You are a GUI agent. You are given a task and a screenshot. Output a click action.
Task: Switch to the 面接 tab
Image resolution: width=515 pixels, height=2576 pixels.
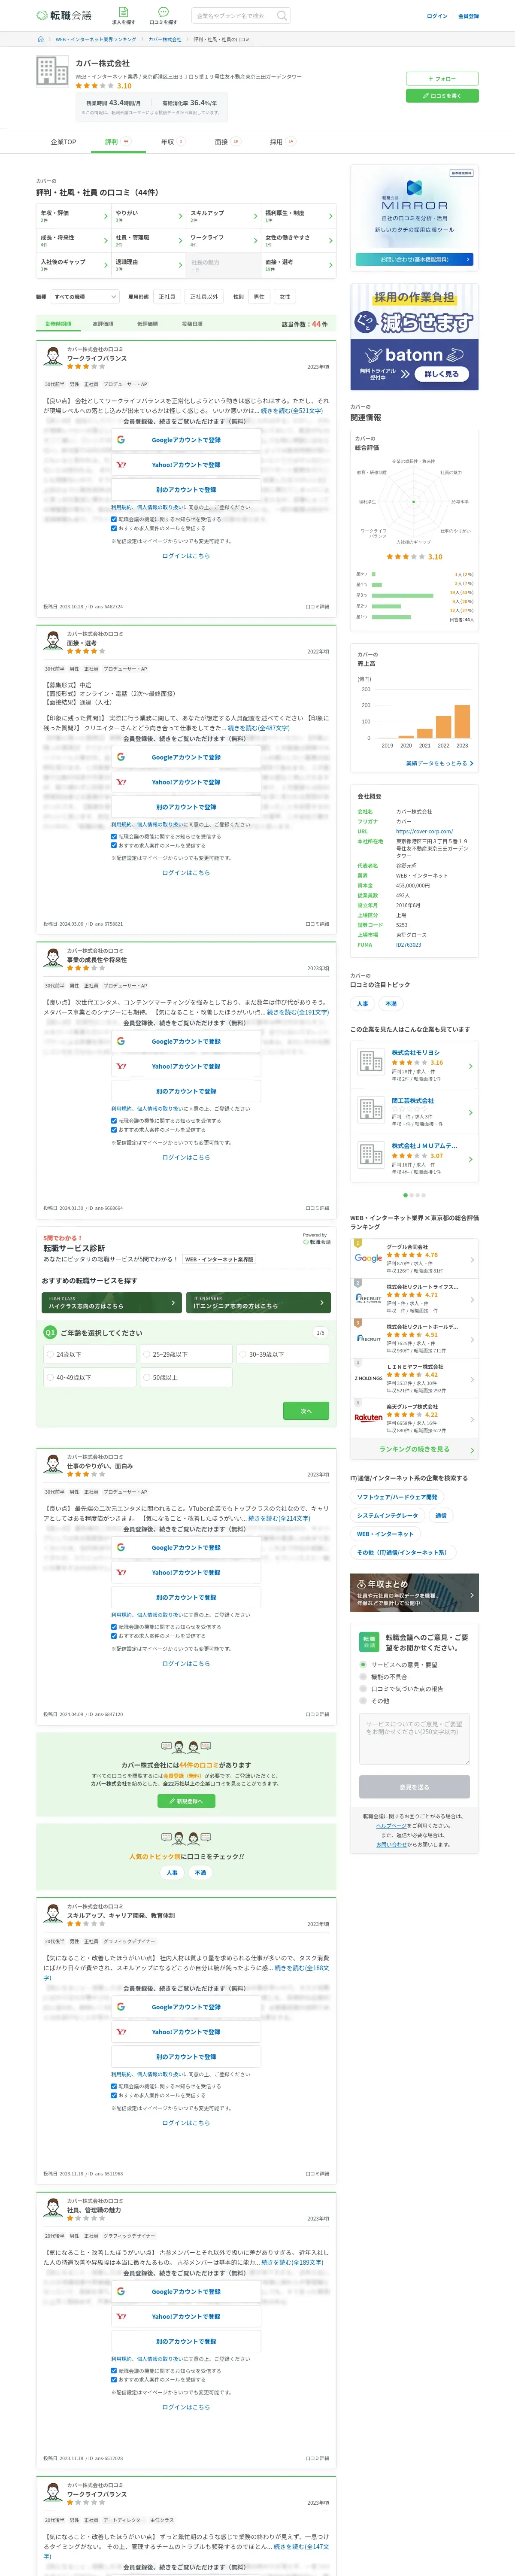tap(227, 142)
